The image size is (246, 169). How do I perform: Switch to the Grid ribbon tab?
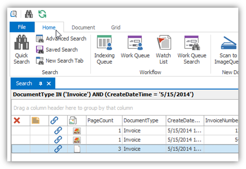click(x=116, y=28)
